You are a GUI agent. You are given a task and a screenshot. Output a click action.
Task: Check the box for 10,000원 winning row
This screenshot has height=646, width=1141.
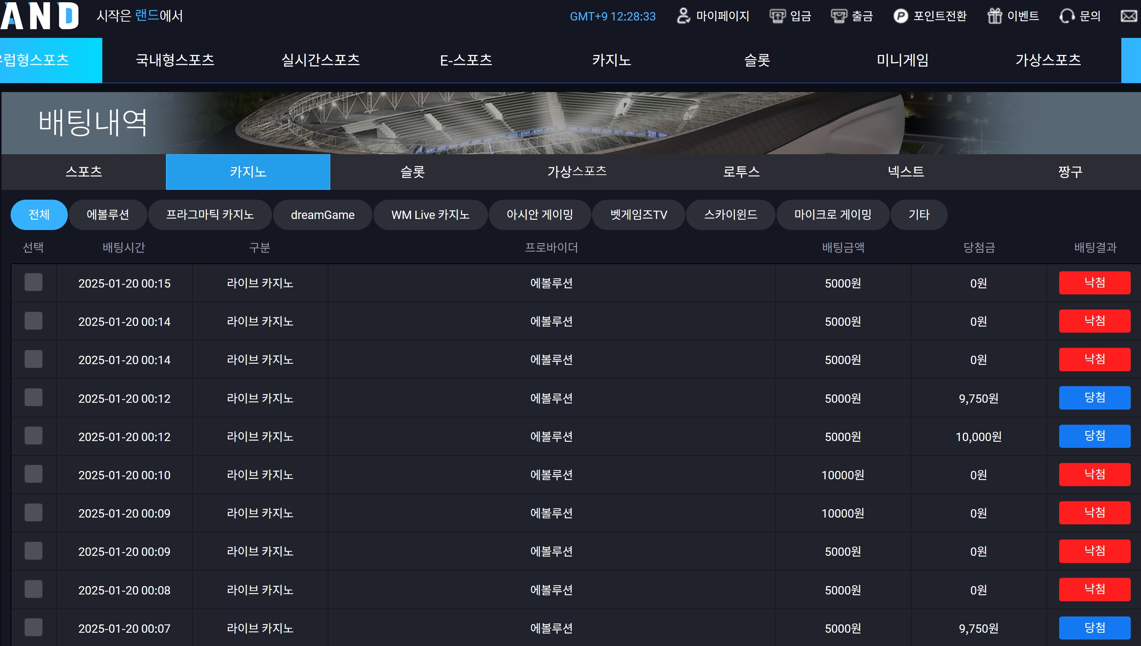tap(33, 436)
